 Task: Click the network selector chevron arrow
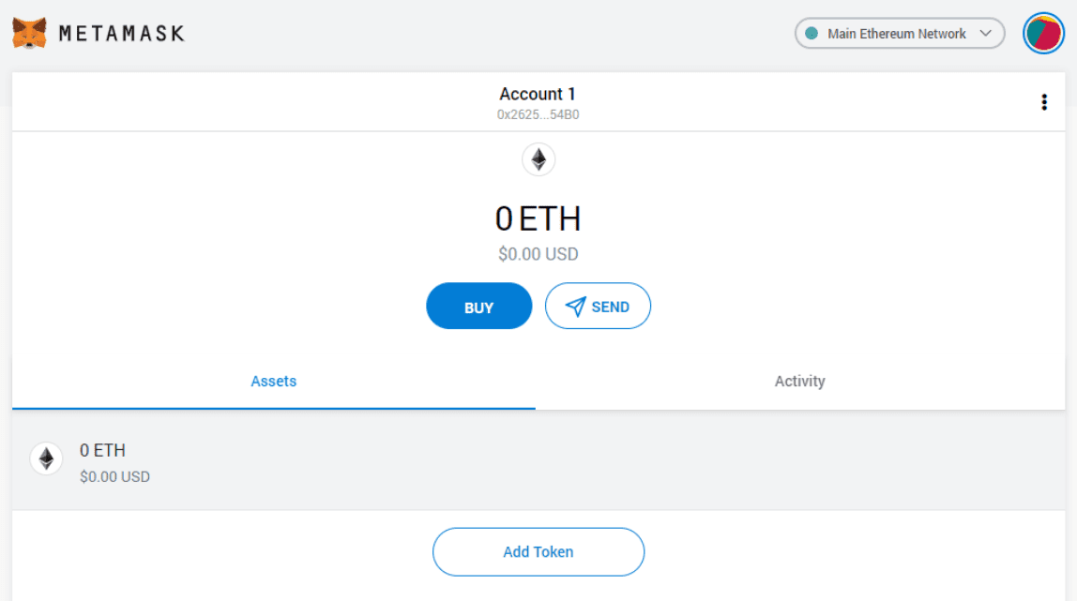pos(985,34)
